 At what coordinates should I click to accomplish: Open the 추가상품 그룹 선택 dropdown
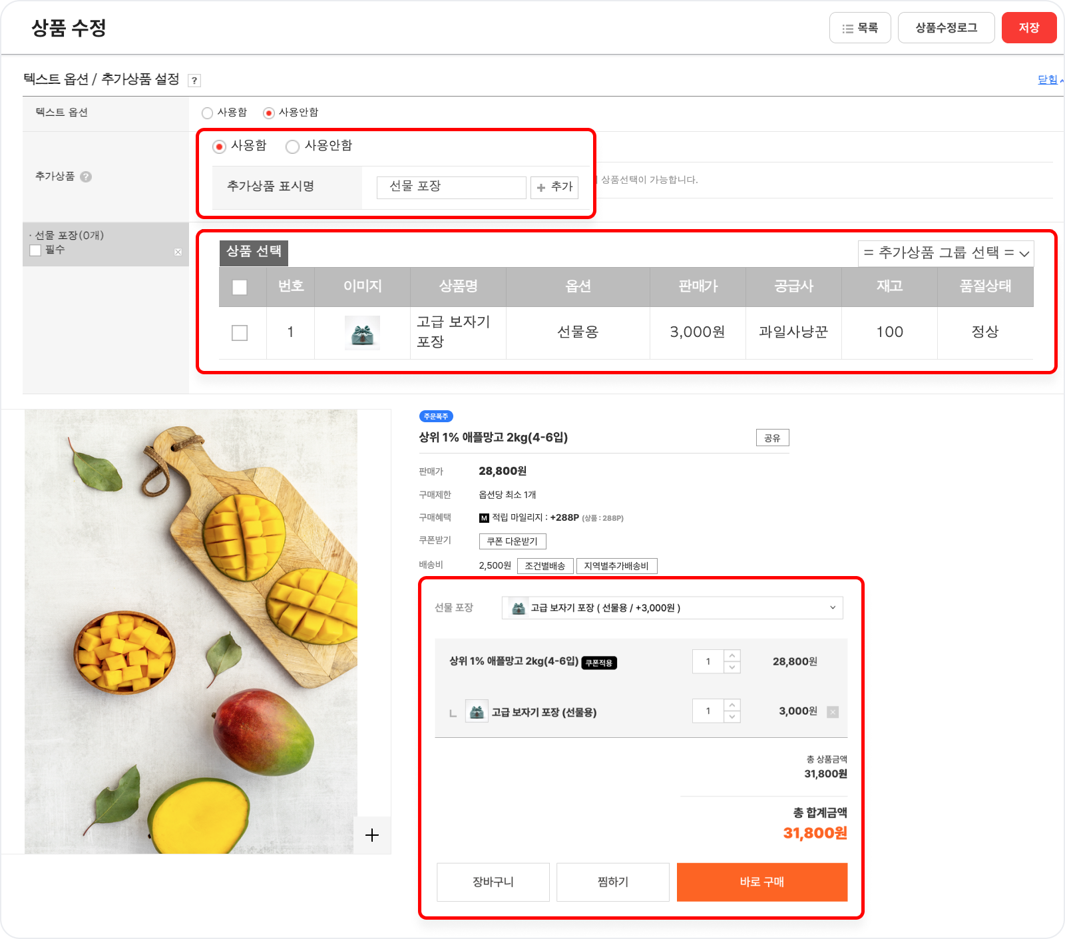click(x=946, y=253)
